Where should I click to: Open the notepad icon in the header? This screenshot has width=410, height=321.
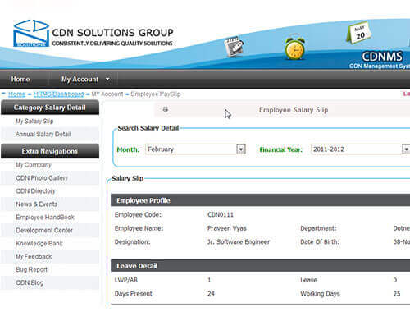(234, 47)
